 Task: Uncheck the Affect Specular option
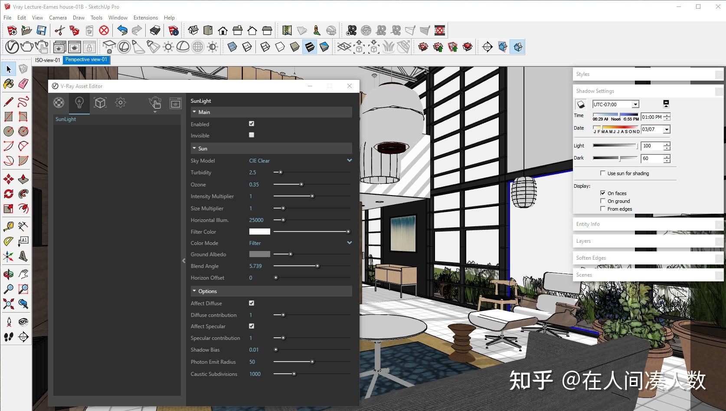(252, 326)
